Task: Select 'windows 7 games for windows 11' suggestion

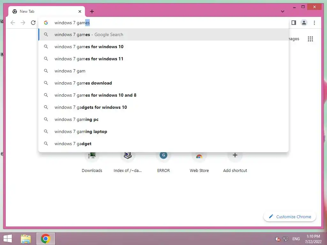Action: click(x=163, y=59)
